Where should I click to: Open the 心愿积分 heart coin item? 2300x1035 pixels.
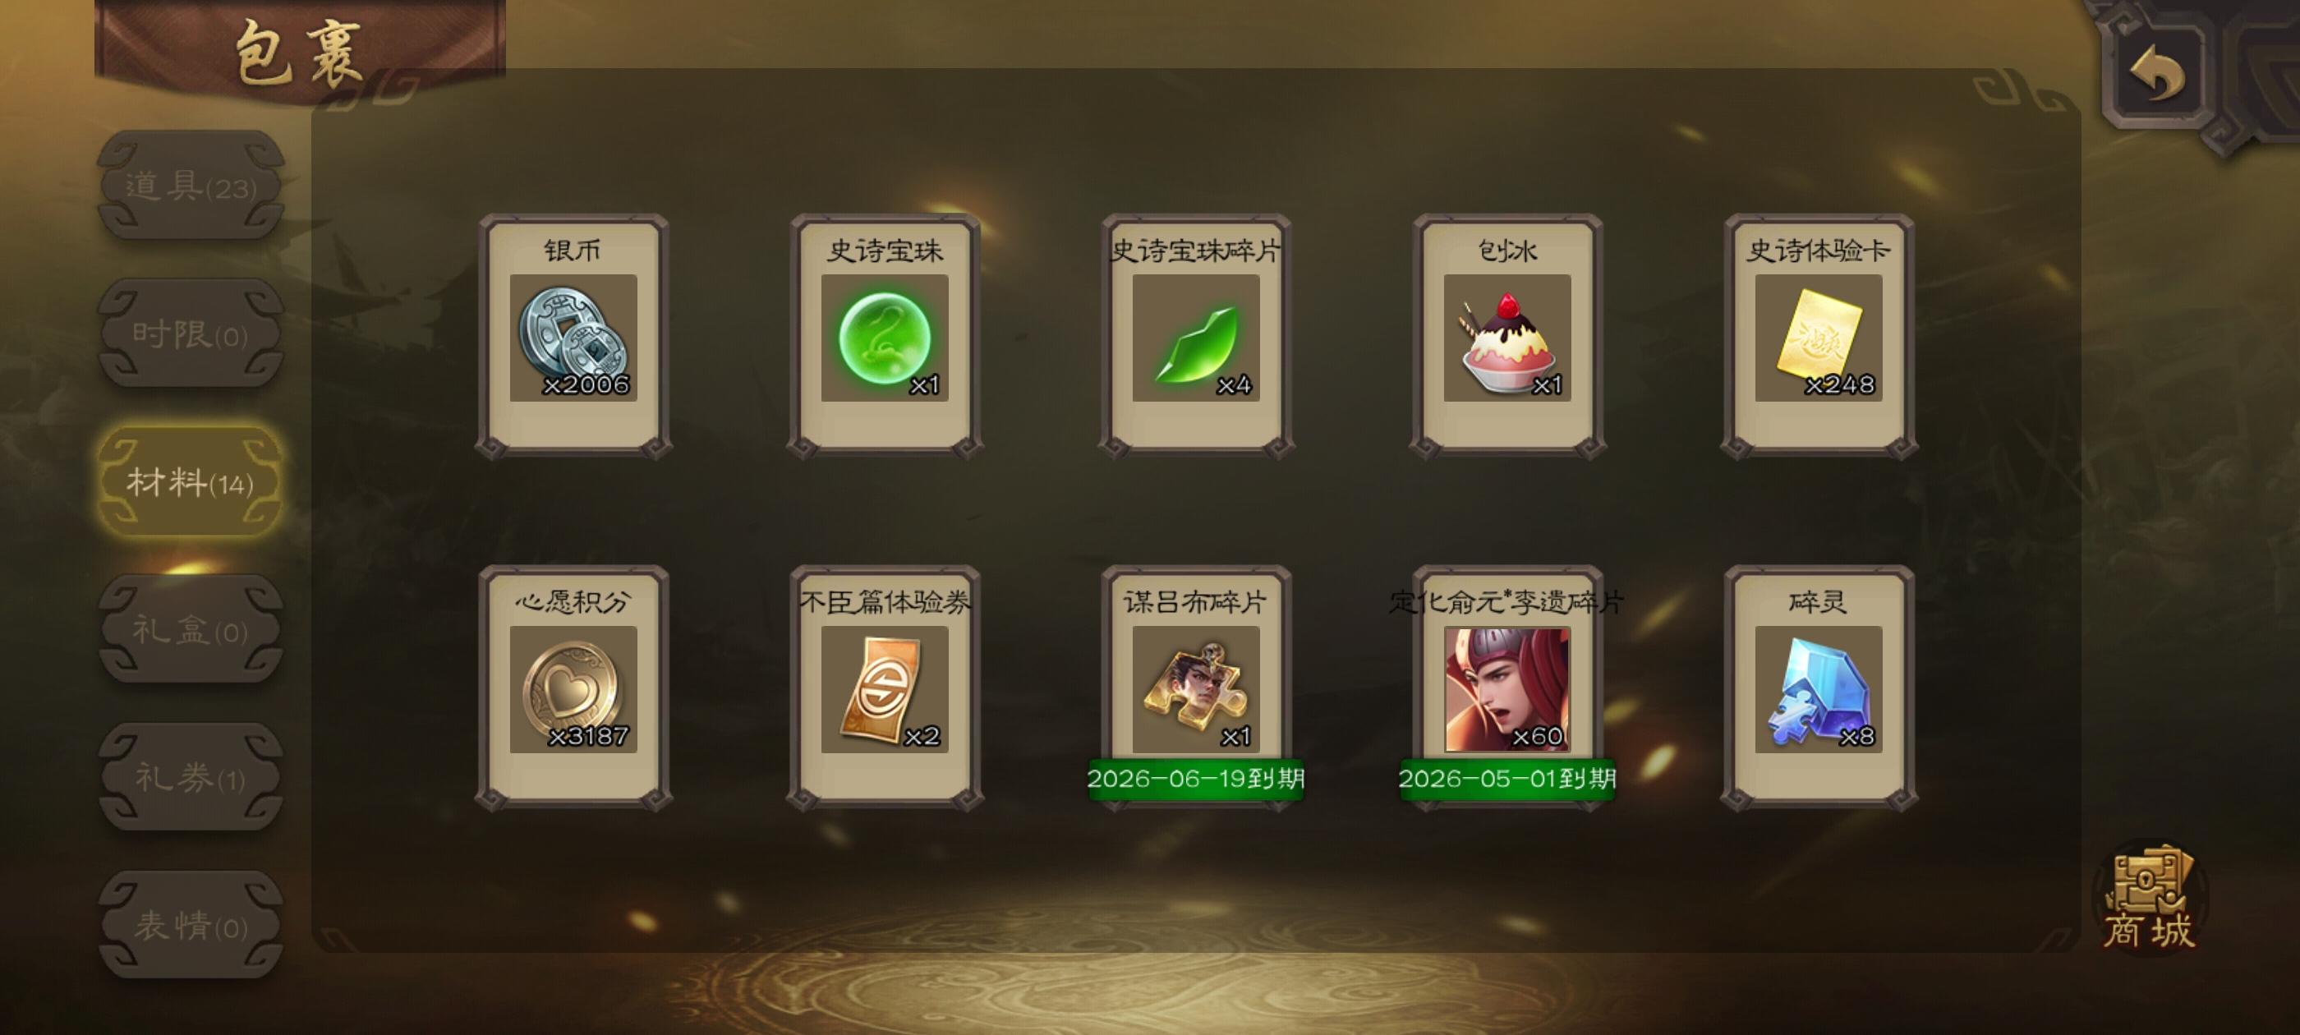[573, 688]
